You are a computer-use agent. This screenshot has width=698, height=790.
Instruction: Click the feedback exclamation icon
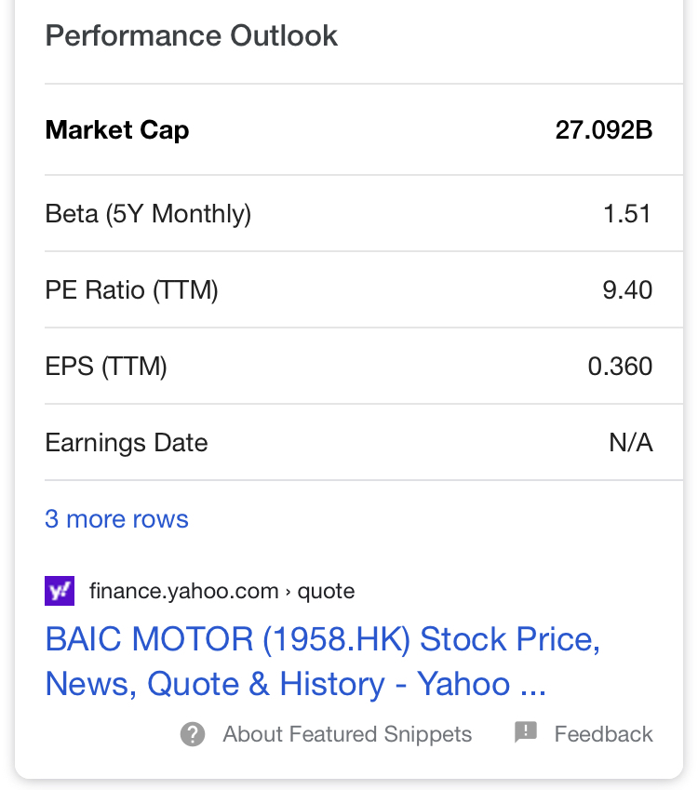(526, 732)
